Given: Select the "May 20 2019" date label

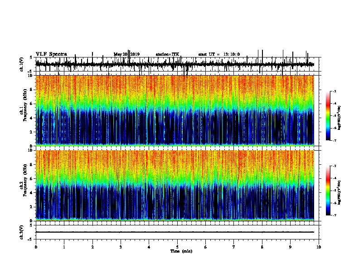Looking at the screenshot, I should (x=126, y=54).
